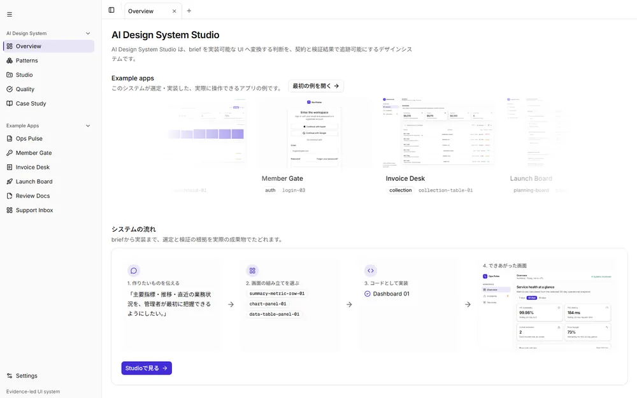Screen dimensions: 637x398
Task: Click the Ops Pulse document icon
Action: pos(10,138)
